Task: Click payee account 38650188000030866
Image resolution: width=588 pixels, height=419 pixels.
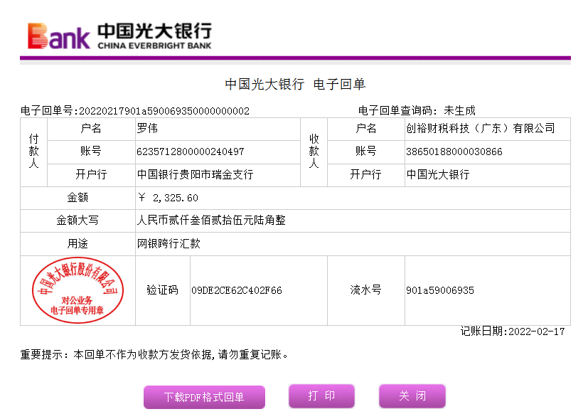Action: tap(454, 152)
